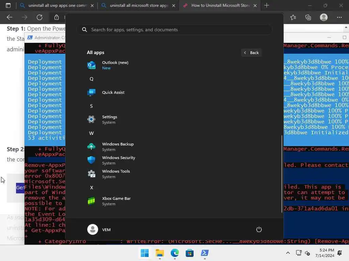Close the 'uninstall all uwp apps' tab
This screenshot has height=261, width=349.
pyautogui.click(x=92, y=5)
